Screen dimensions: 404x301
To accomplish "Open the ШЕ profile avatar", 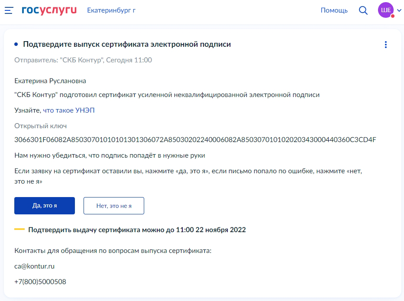I will [386, 10].
